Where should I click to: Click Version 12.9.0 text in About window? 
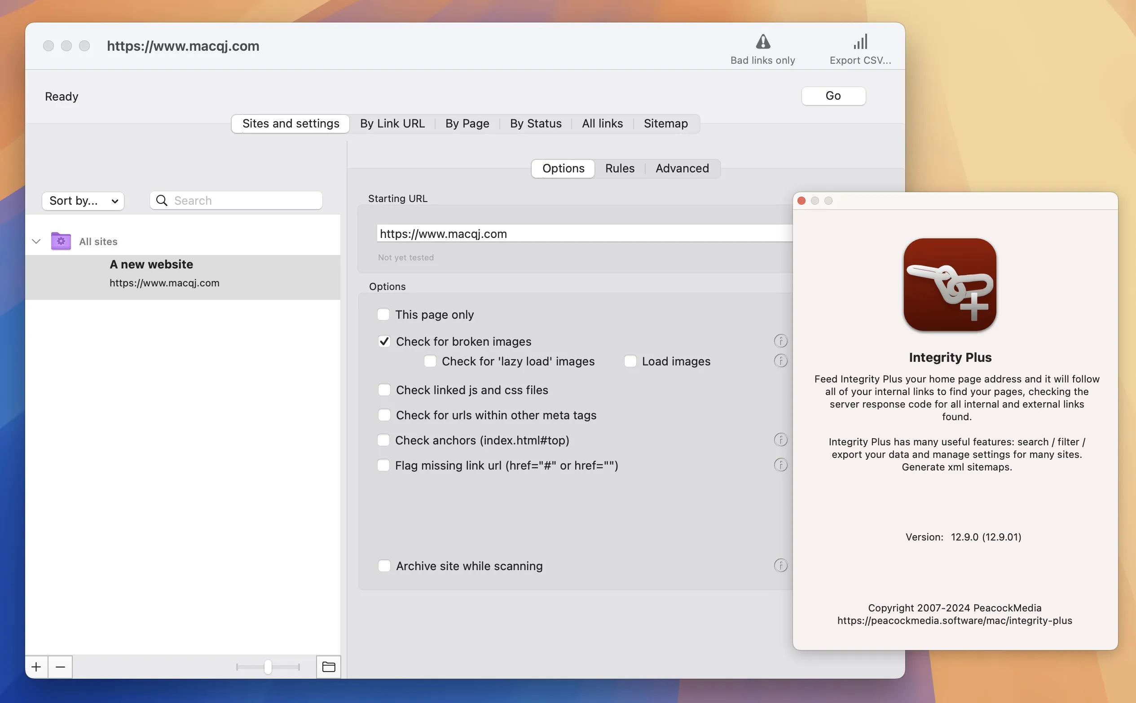coord(964,537)
